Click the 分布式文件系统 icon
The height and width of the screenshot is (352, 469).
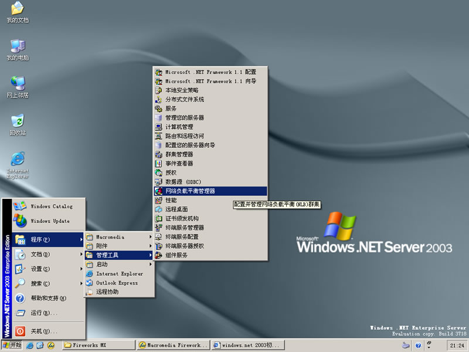click(158, 99)
